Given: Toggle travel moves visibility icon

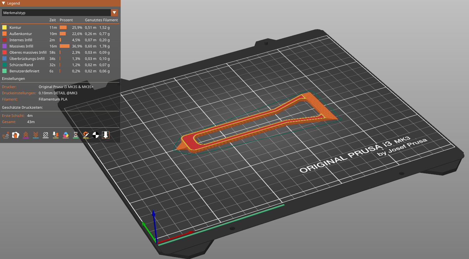Looking at the screenshot, I should pyautogui.click(x=5, y=135).
